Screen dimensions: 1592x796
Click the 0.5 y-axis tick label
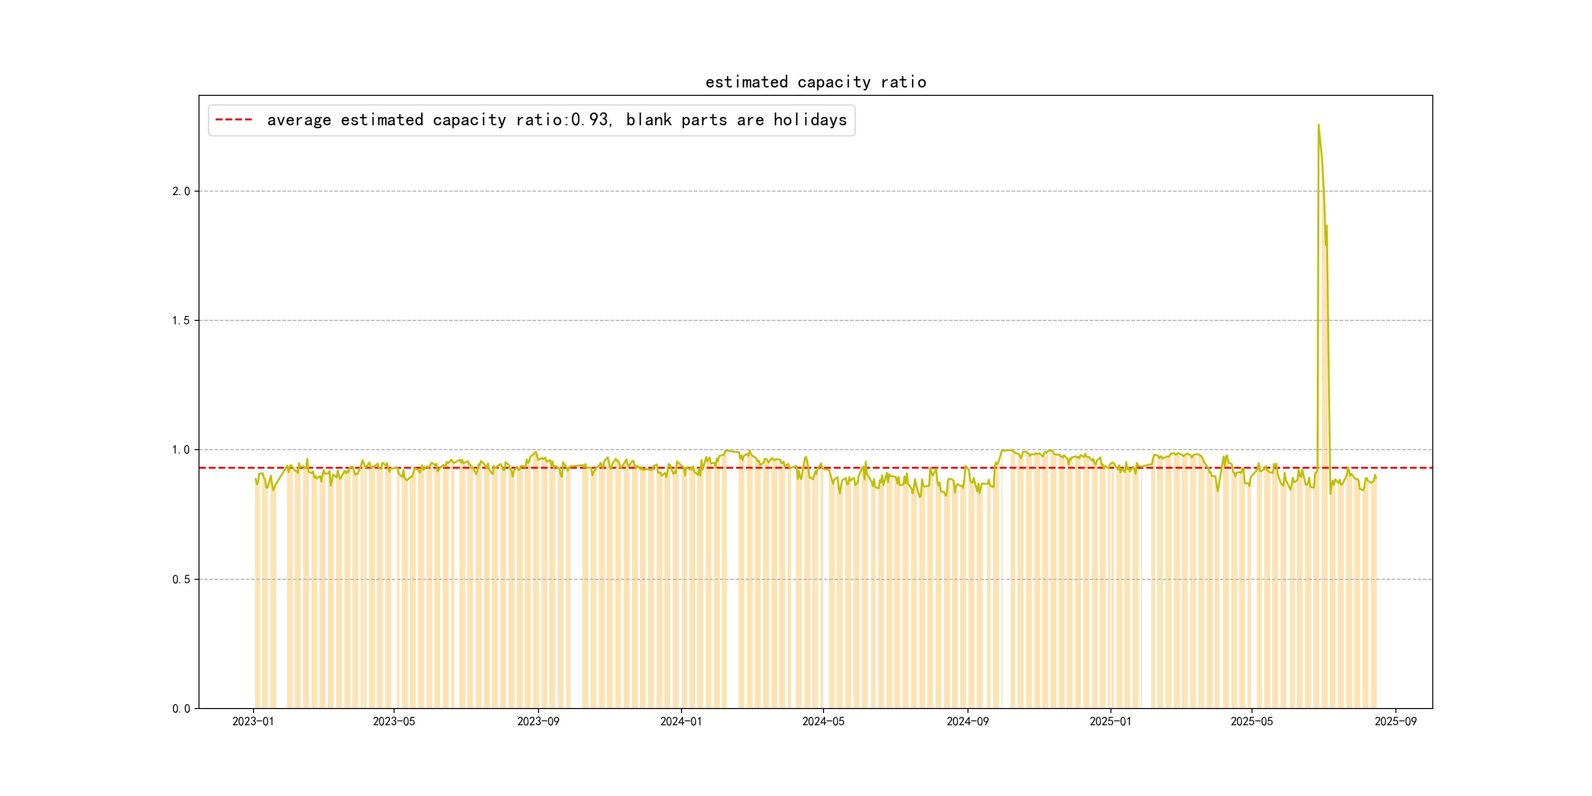180,580
